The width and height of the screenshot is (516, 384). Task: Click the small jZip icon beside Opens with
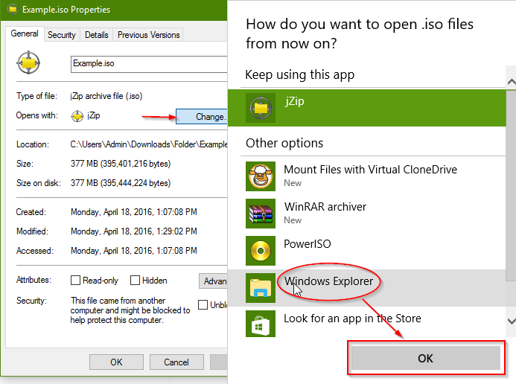pos(77,116)
